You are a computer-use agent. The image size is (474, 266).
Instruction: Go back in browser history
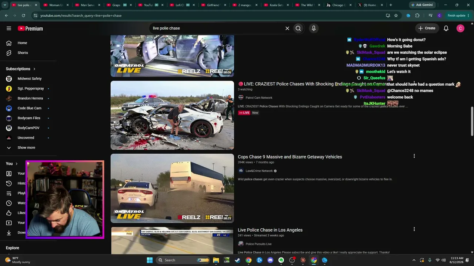tap(6, 16)
